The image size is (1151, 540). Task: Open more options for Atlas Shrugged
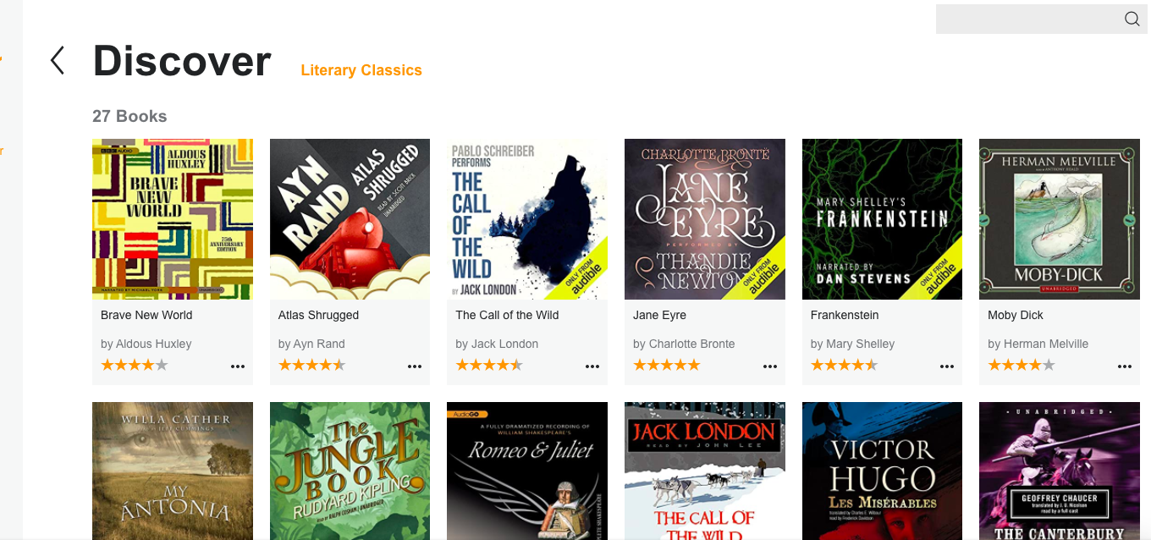(415, 366)
